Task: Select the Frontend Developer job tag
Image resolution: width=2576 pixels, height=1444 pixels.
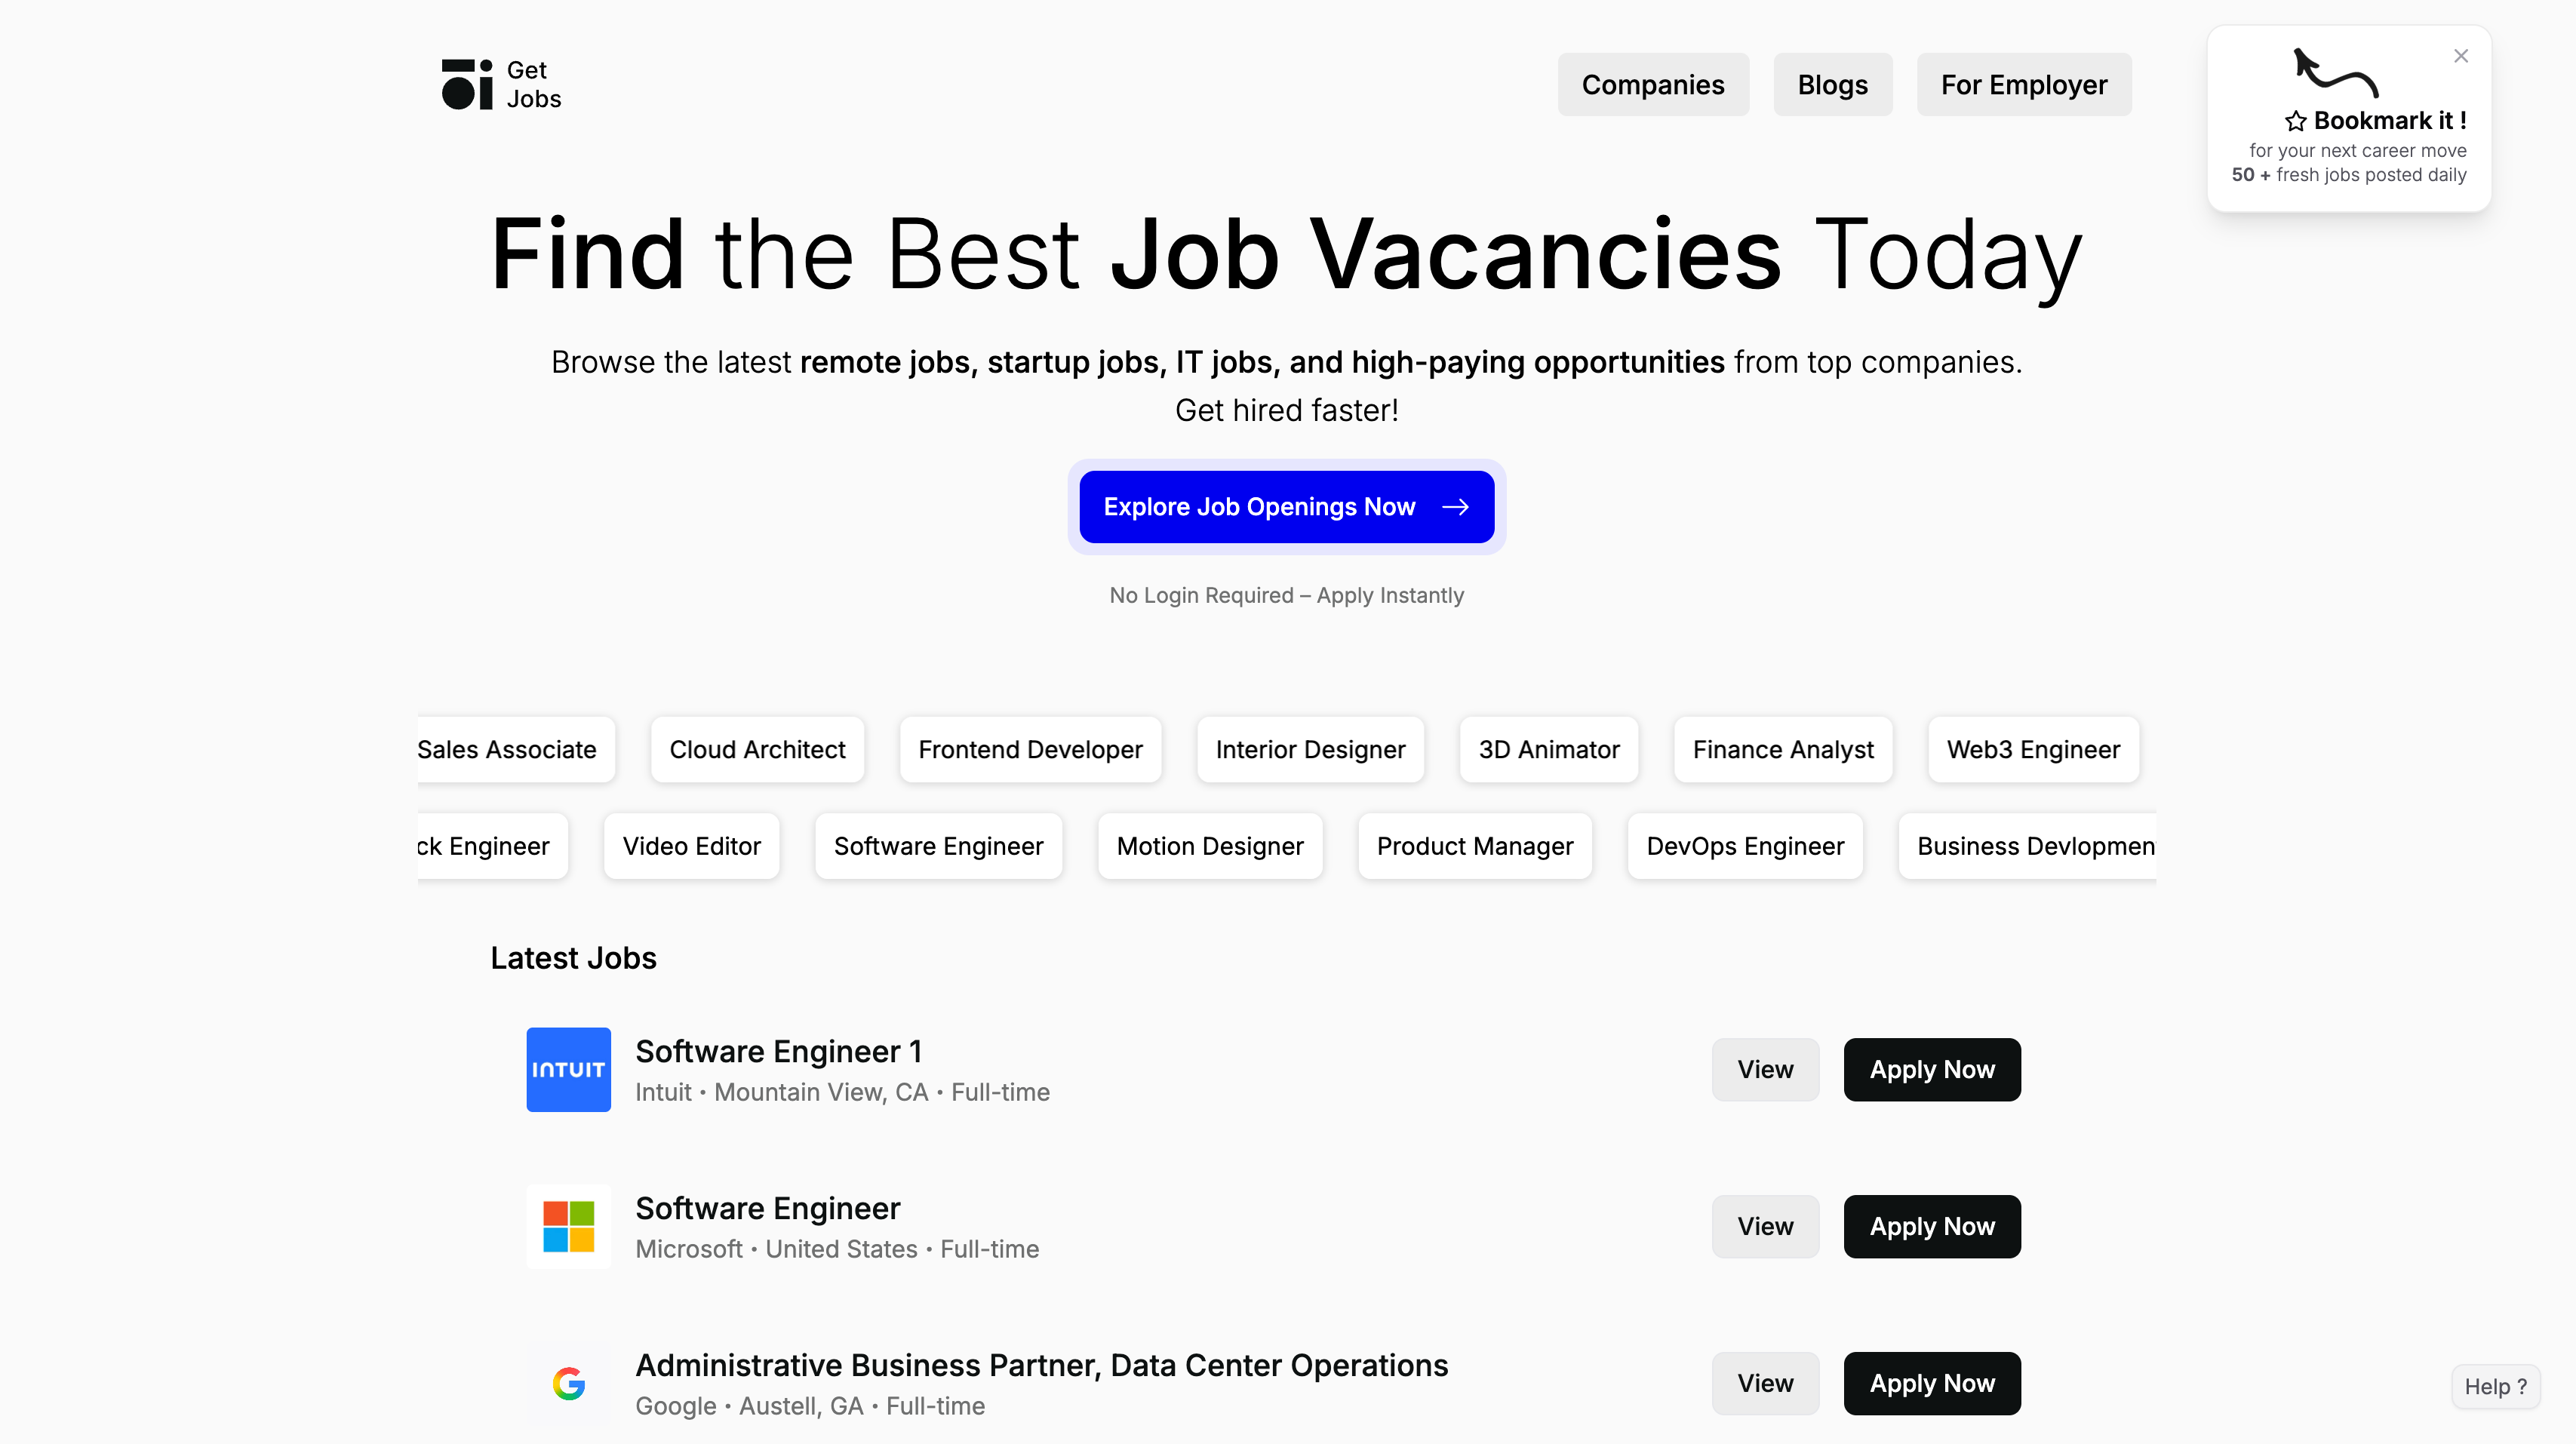Action: tap(1030, 749)
